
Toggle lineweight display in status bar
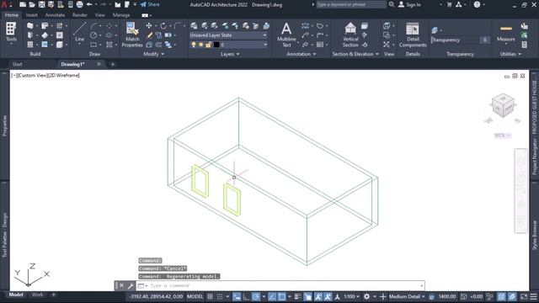coord(297,296)
